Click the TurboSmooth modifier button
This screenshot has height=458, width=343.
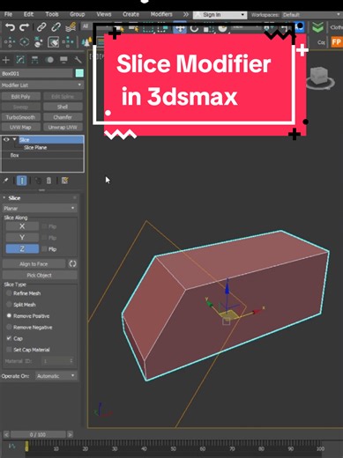(20, 117)
